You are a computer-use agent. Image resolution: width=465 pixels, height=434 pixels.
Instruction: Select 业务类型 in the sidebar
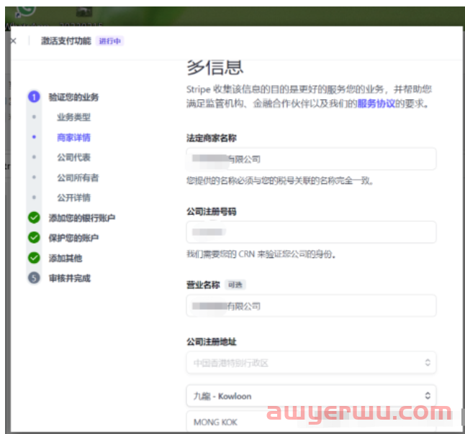73,117
